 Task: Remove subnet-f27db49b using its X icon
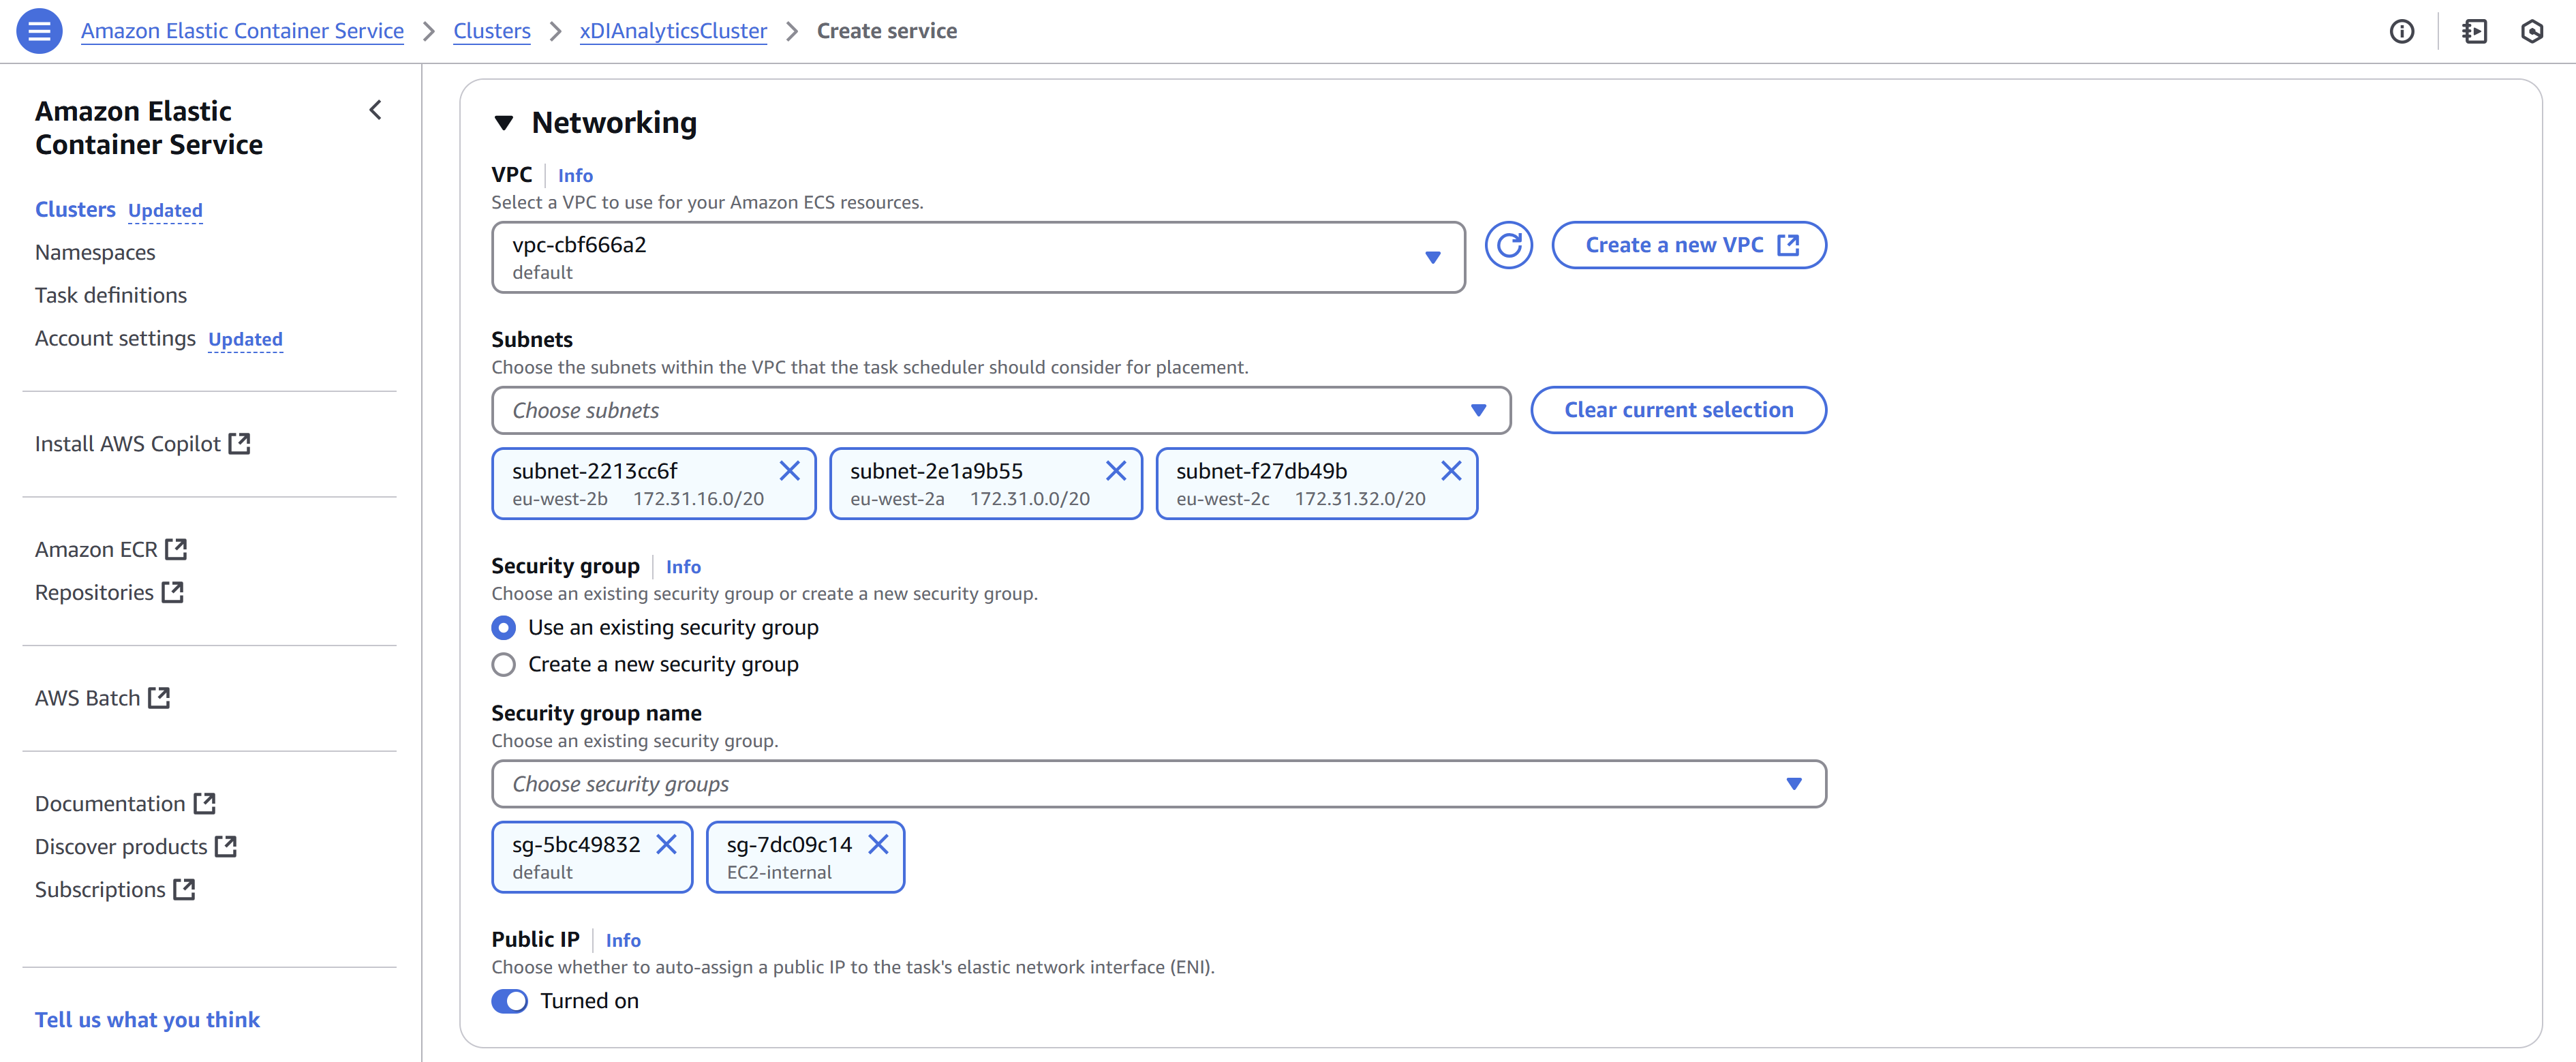(1451, 471)
